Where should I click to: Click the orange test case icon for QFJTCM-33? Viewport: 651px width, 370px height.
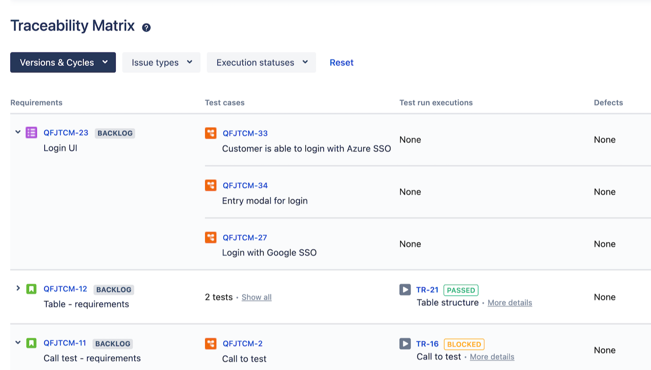(x=210, y=133)
